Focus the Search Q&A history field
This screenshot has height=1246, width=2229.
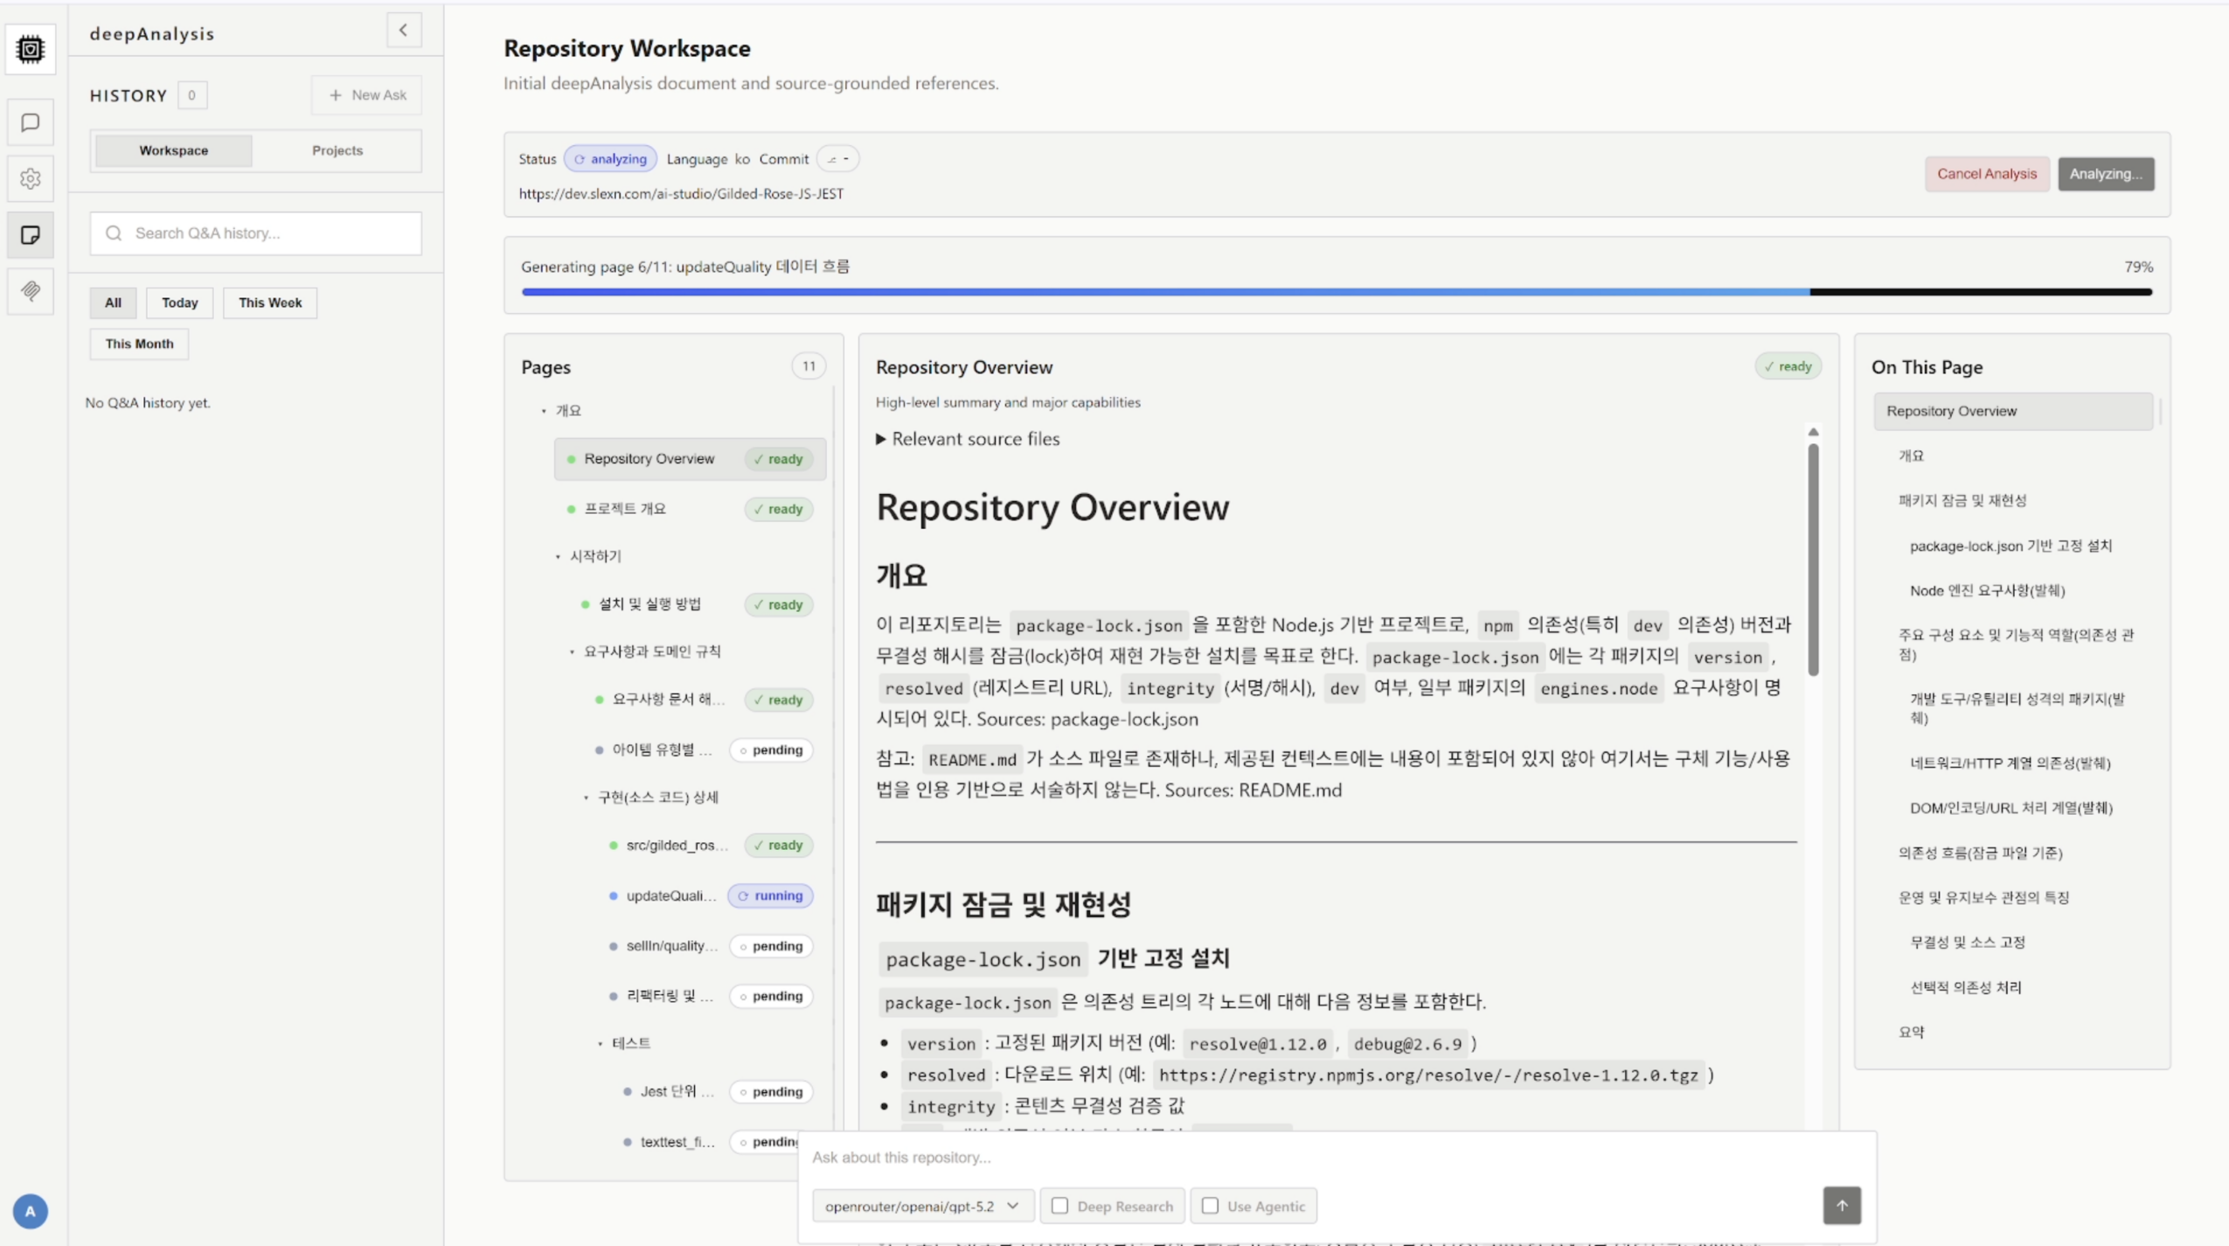255,233
